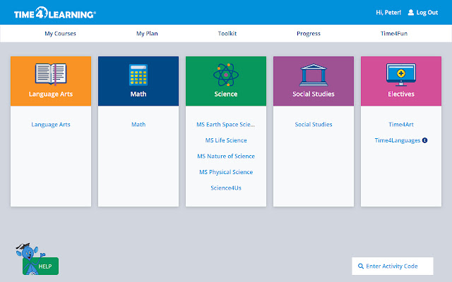Image resolution: width=452 pixels, height=282 pixels.
Task: Click the Science atom icon
Action: pos(226,75)
